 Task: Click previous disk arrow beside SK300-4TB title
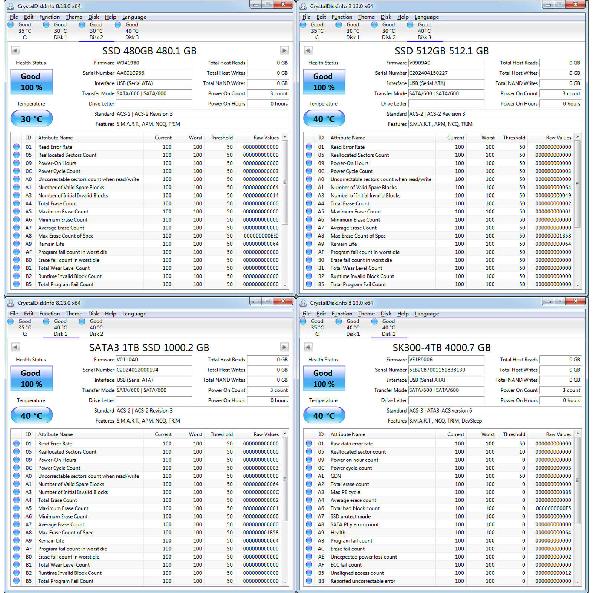(x=308, y=347)
